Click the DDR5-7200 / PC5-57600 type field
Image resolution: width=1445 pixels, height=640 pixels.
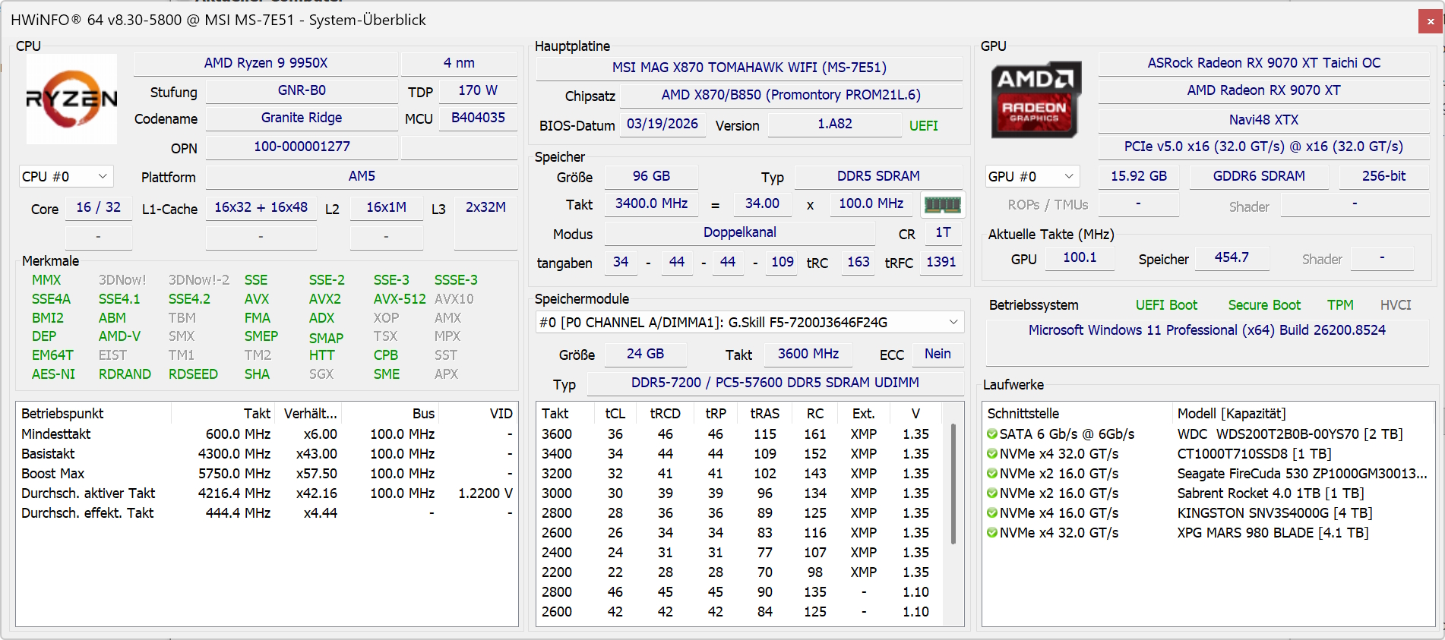(775, 383)
